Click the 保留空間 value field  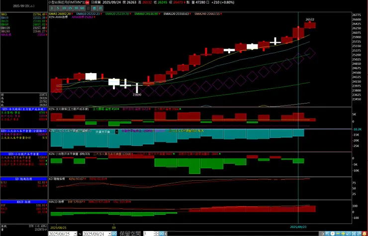(148, 234)
